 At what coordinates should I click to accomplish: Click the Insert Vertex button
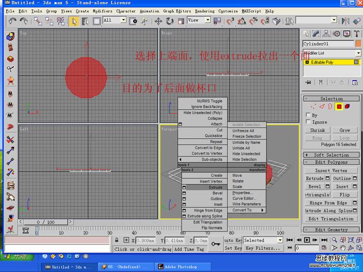click(331, 170)
